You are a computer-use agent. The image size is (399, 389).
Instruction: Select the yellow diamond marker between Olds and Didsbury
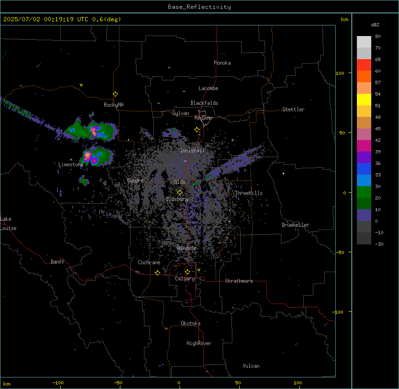(180, 193)
